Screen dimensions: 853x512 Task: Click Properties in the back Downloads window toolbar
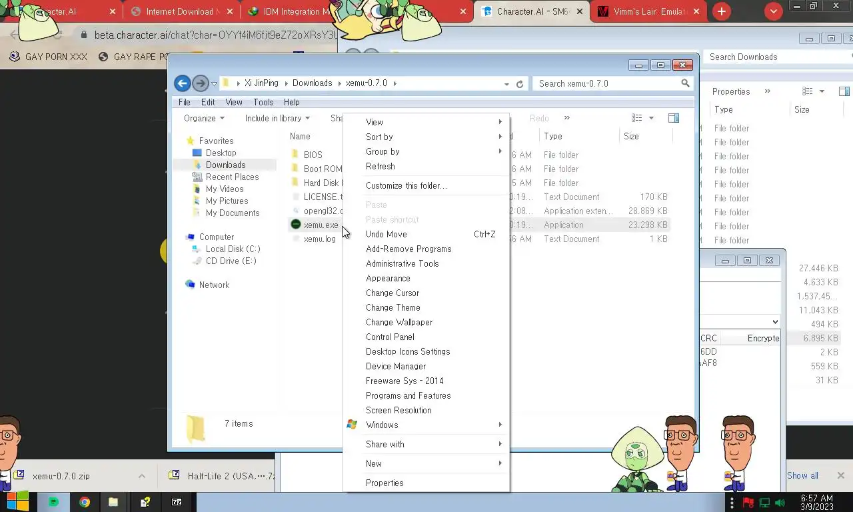click(730, 91)
